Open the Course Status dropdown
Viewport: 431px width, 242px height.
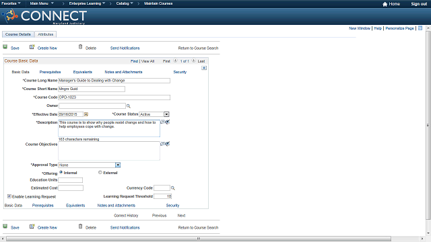[166, 114]
